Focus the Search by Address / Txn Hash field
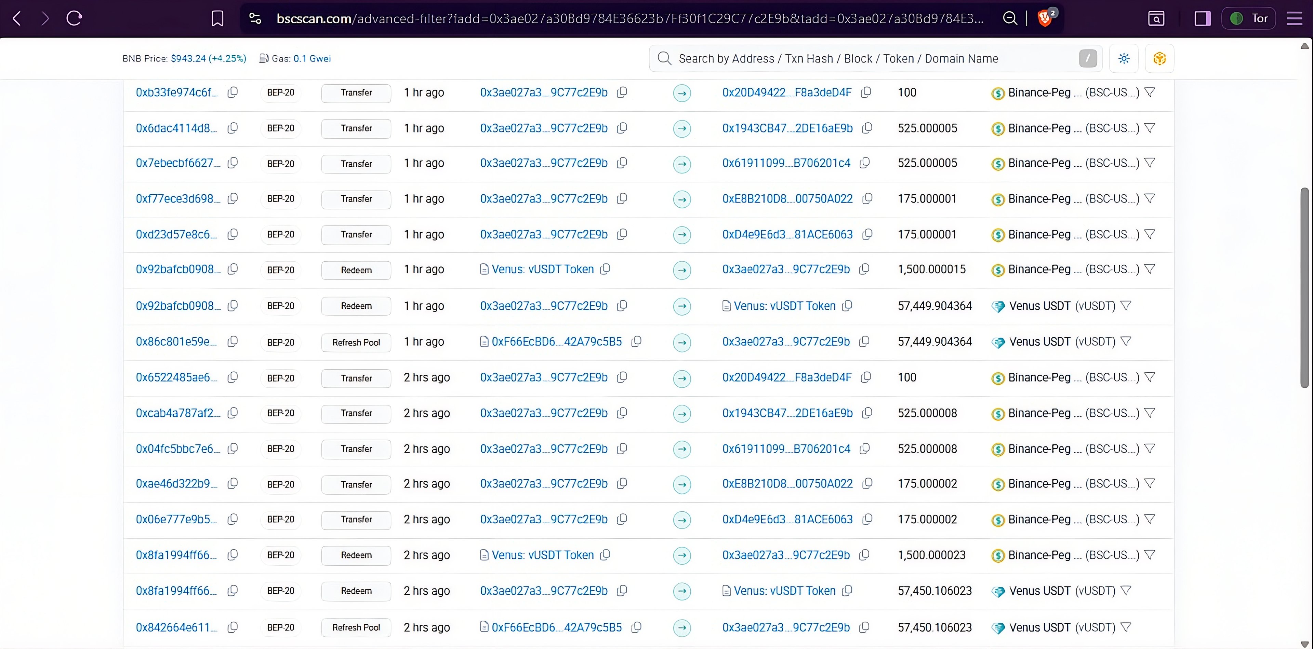The width and height of the screenshot is (1313, 649). click(x=875, y=58)
